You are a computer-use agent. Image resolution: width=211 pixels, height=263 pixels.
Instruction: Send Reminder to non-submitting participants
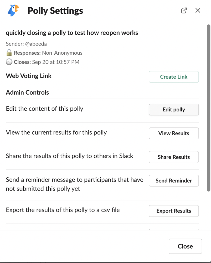click(x=174, y=181)
